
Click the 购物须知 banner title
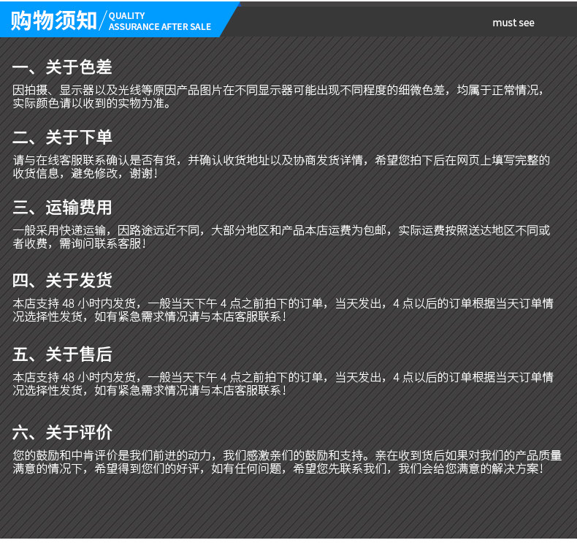click(x=54, y=20)
